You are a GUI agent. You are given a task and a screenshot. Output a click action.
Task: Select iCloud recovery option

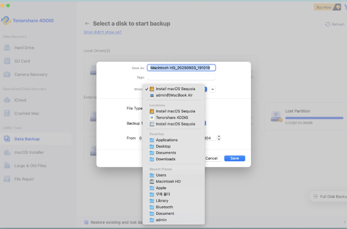pos(20,100)
